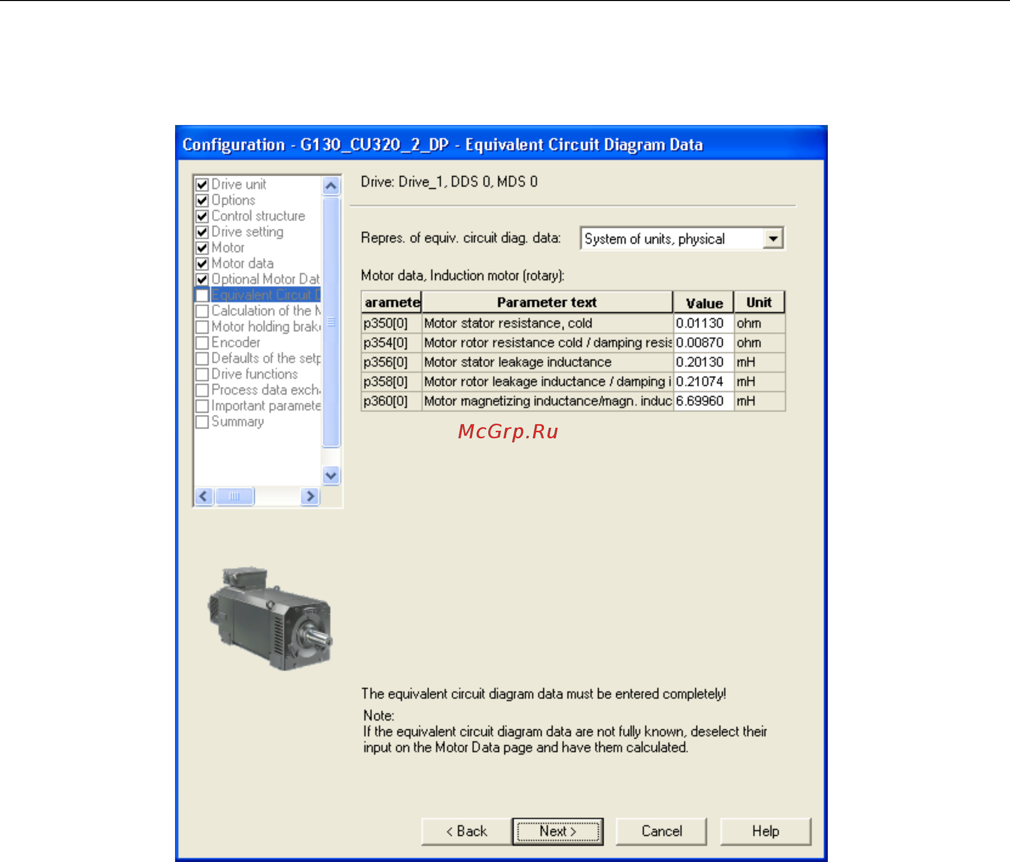1010x862 pixels.
Task: Select parameter cell p354[0]
Action: click(x=392, y=343)
